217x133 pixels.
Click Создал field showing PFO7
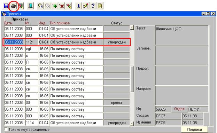coord(168,116)
